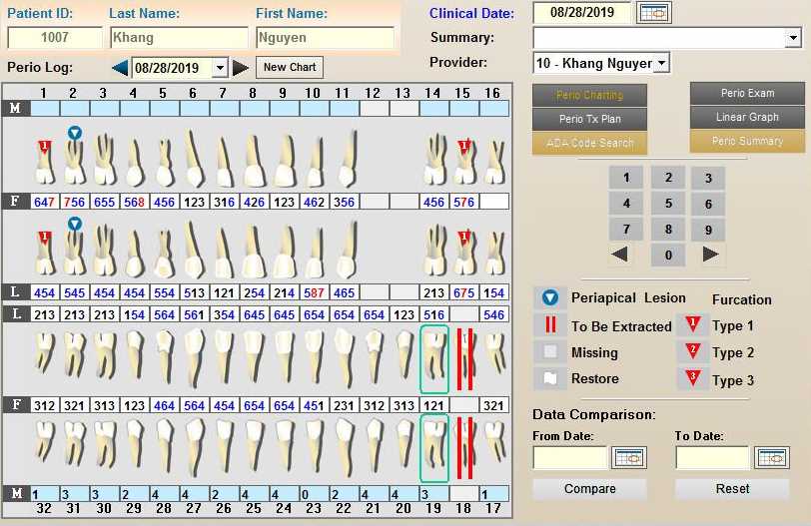This screenshot has width=811, height=526.
Task: Click the First Name field
Action: pyautogui.click(x=325, y=37)
